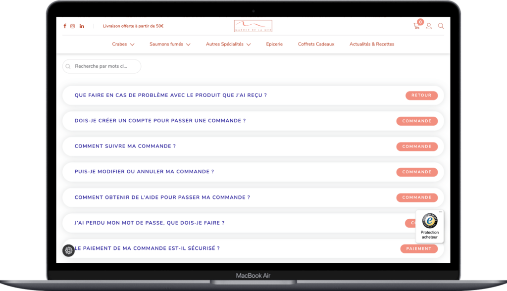Click the search magnifier icon
The height and width of the screenshot is (291, 507).
coord(441,26)
